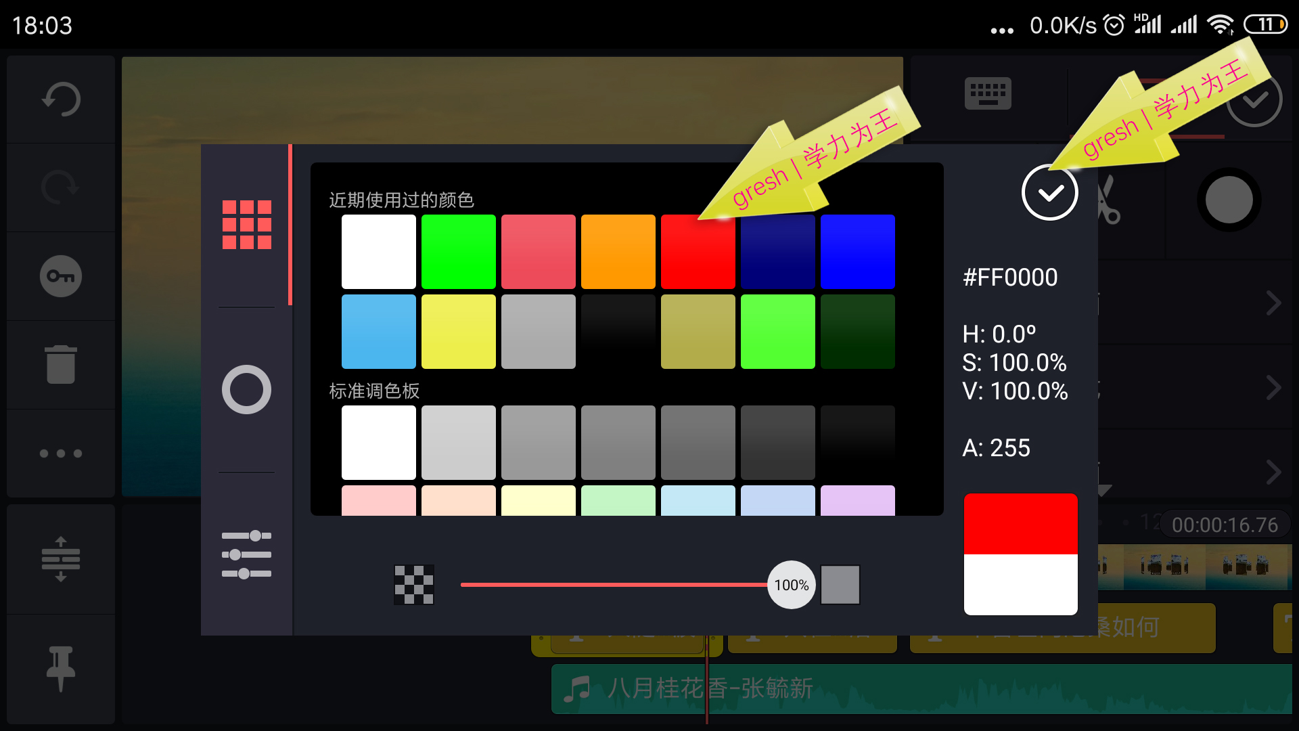Choose light gray from standard palette

[x=459, y=443]
